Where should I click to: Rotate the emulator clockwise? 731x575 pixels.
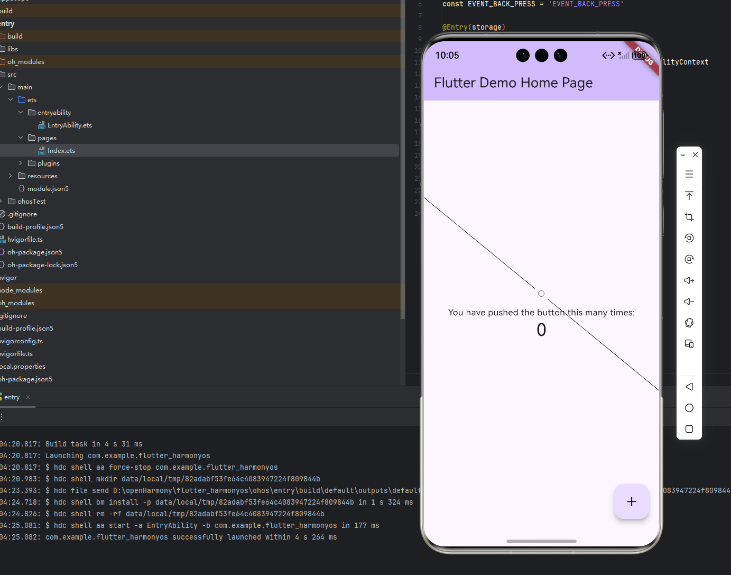[689, 259]
